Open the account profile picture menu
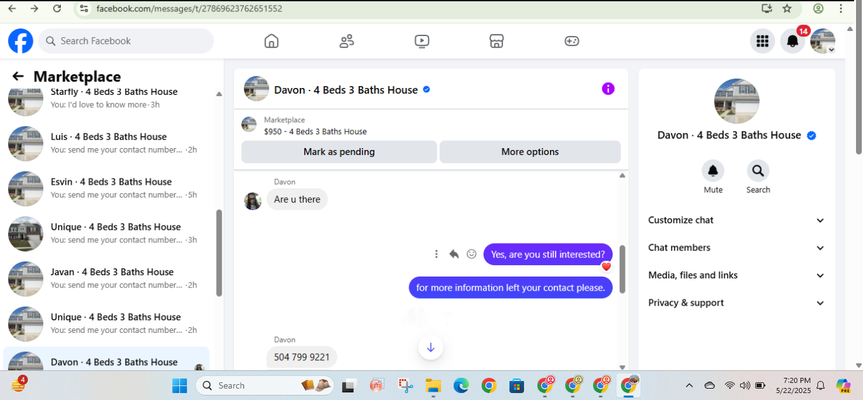Screen dimensions: 863x400 pos(822,41)
